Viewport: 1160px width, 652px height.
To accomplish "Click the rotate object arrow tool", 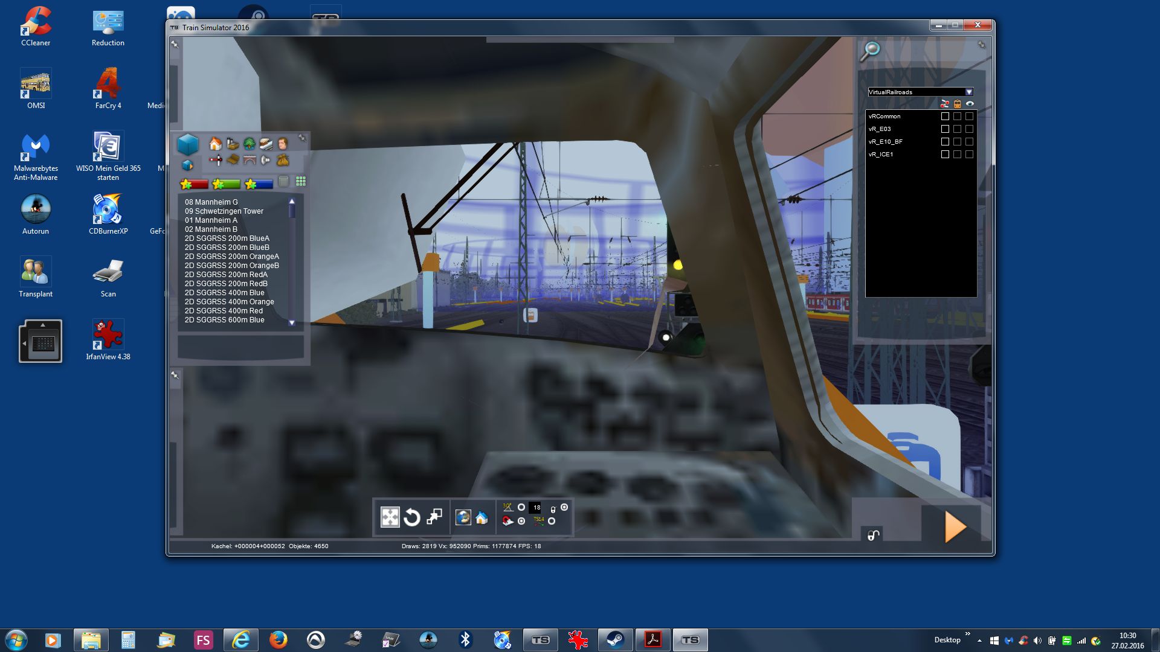I will pyautogui.click(x=411, y=517).
